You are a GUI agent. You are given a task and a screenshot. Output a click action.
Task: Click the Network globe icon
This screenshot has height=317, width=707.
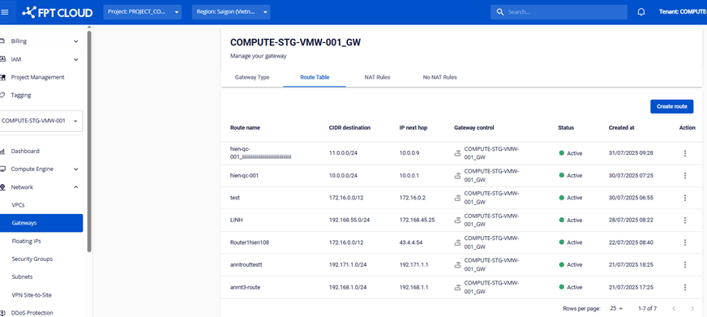coord(2,187)
